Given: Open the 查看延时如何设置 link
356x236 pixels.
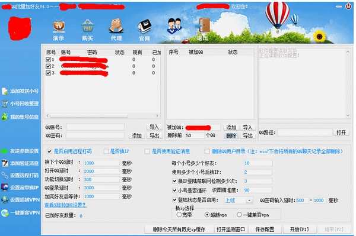Looking at the screenshot, I should (x=65, y=205).
